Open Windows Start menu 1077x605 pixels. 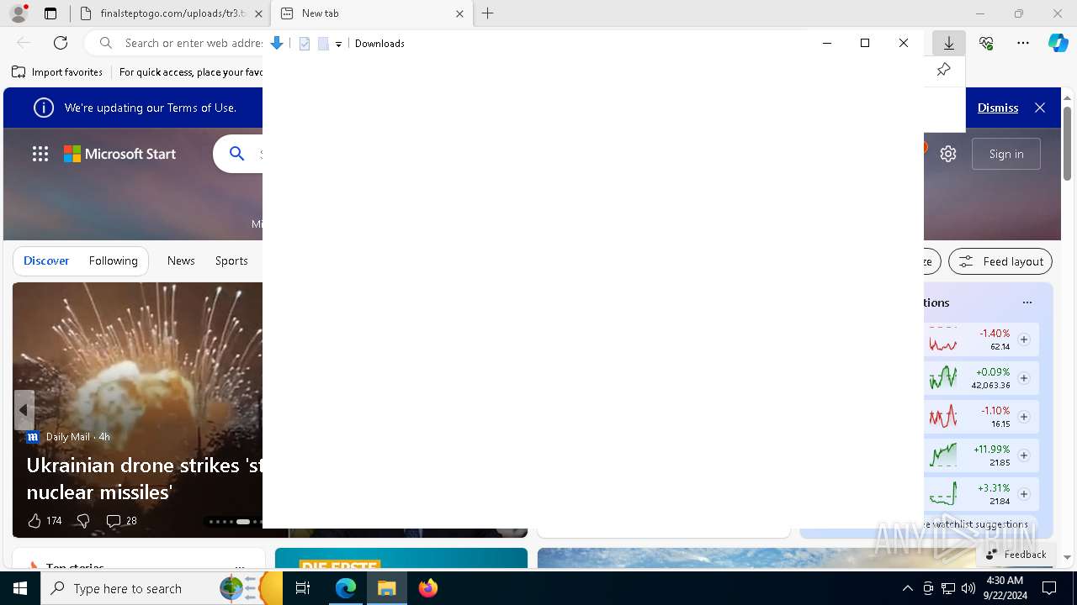20,588
